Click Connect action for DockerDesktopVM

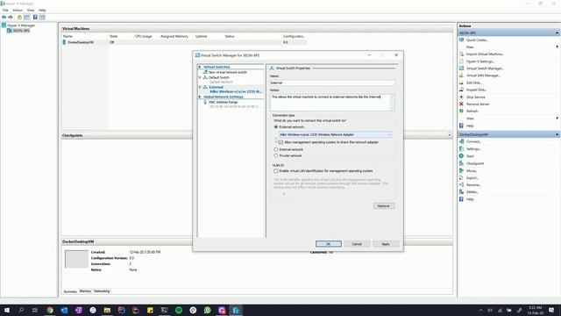tap(473, 141)
